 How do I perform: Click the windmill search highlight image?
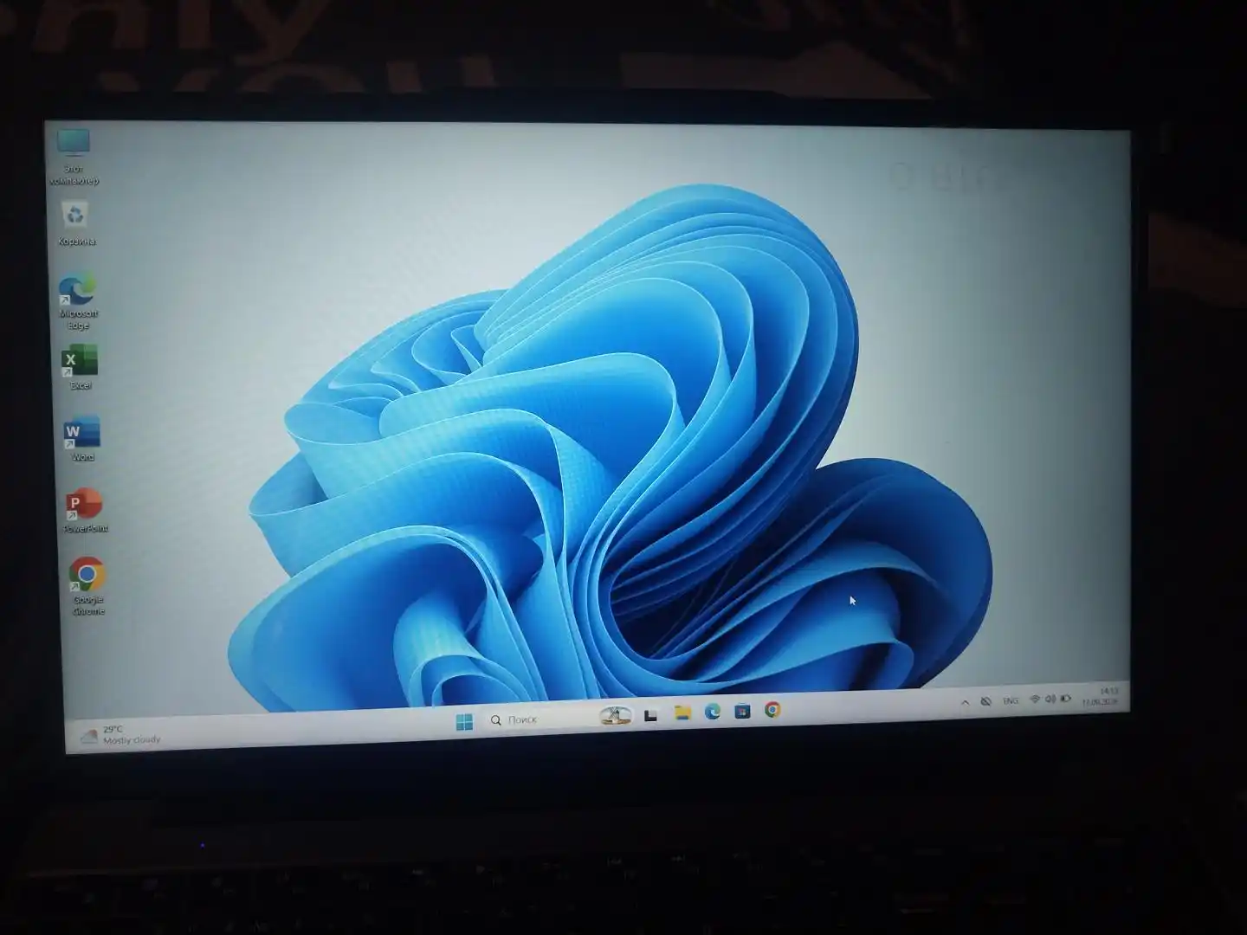(616, 716)
